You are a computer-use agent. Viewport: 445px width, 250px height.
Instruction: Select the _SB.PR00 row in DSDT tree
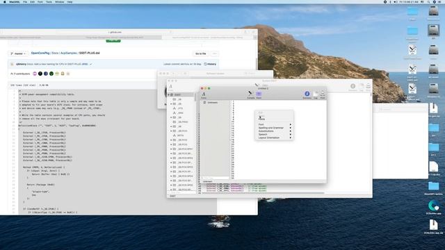tap(183, 122)
